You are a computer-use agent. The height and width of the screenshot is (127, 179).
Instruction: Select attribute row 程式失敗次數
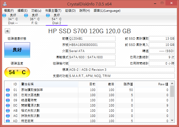[87, 110]
